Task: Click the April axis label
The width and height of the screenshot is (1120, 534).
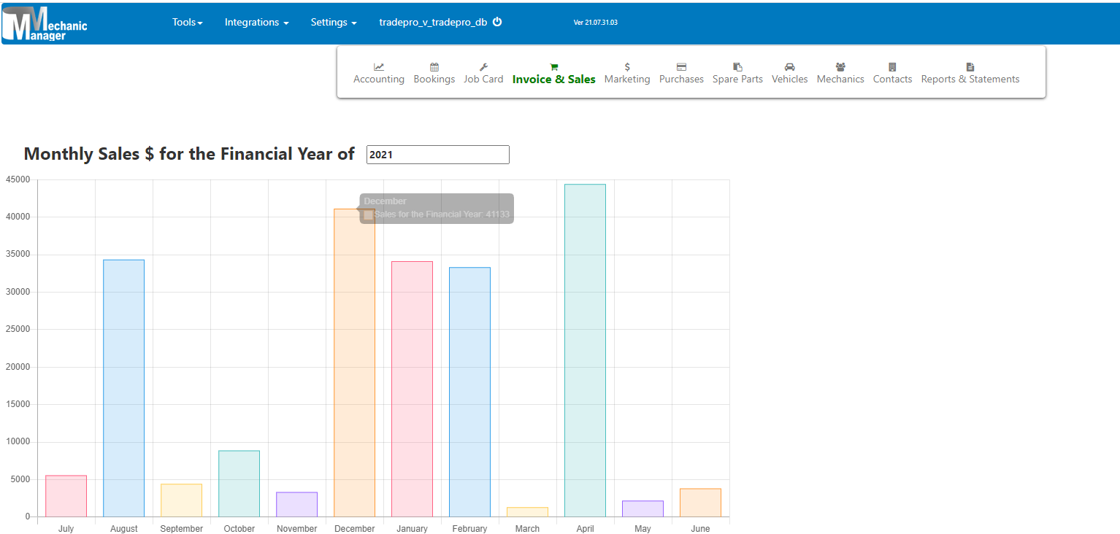Action: point(585,529)
